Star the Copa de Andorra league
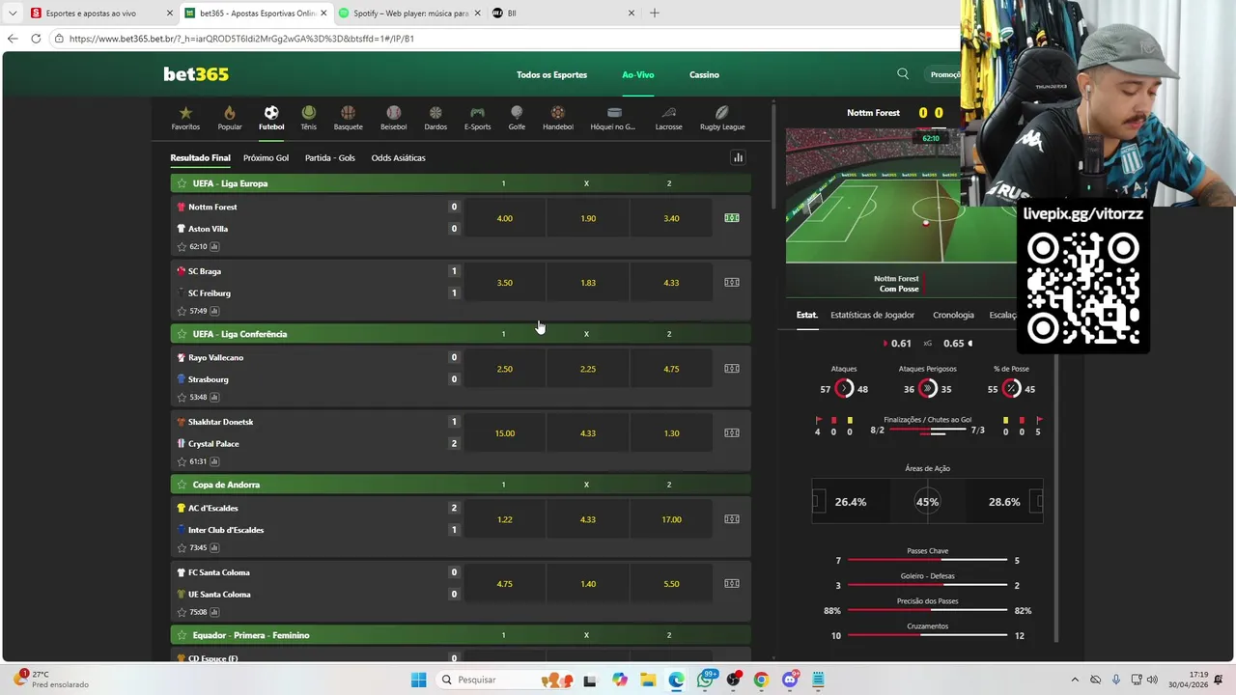The width and height of the screenshot is (1236, 695). 181,485
